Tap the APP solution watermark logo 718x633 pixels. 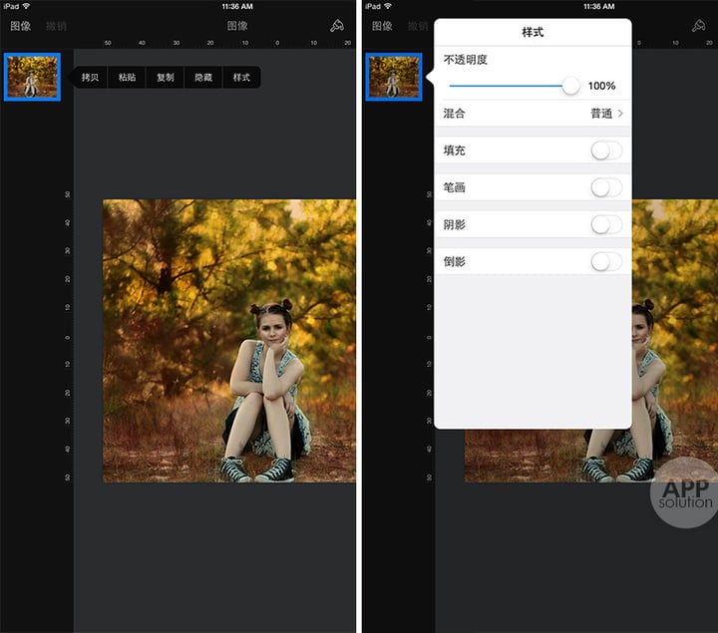point(685,492)
